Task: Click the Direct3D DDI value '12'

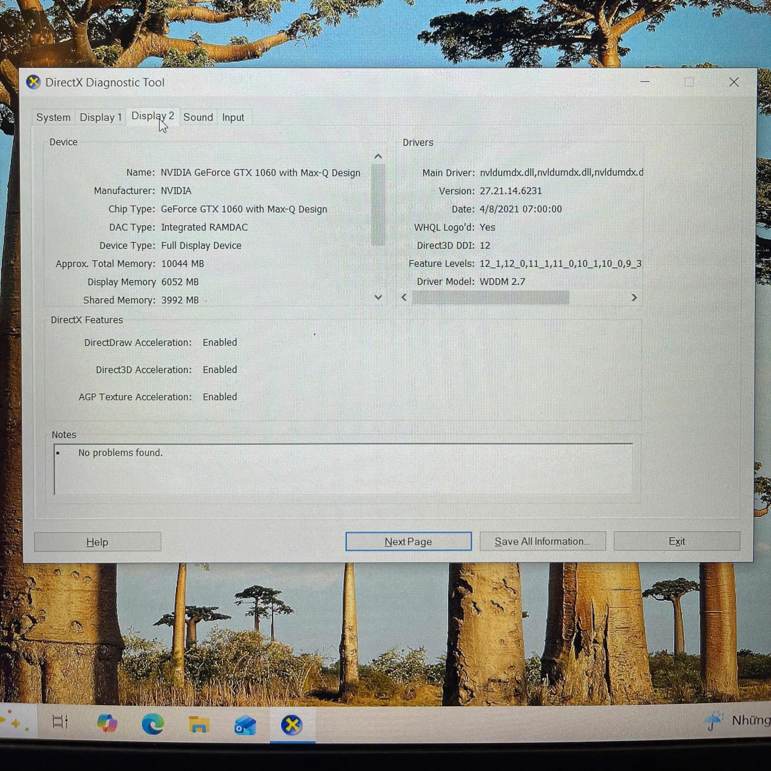Action: tap(485, 246)
